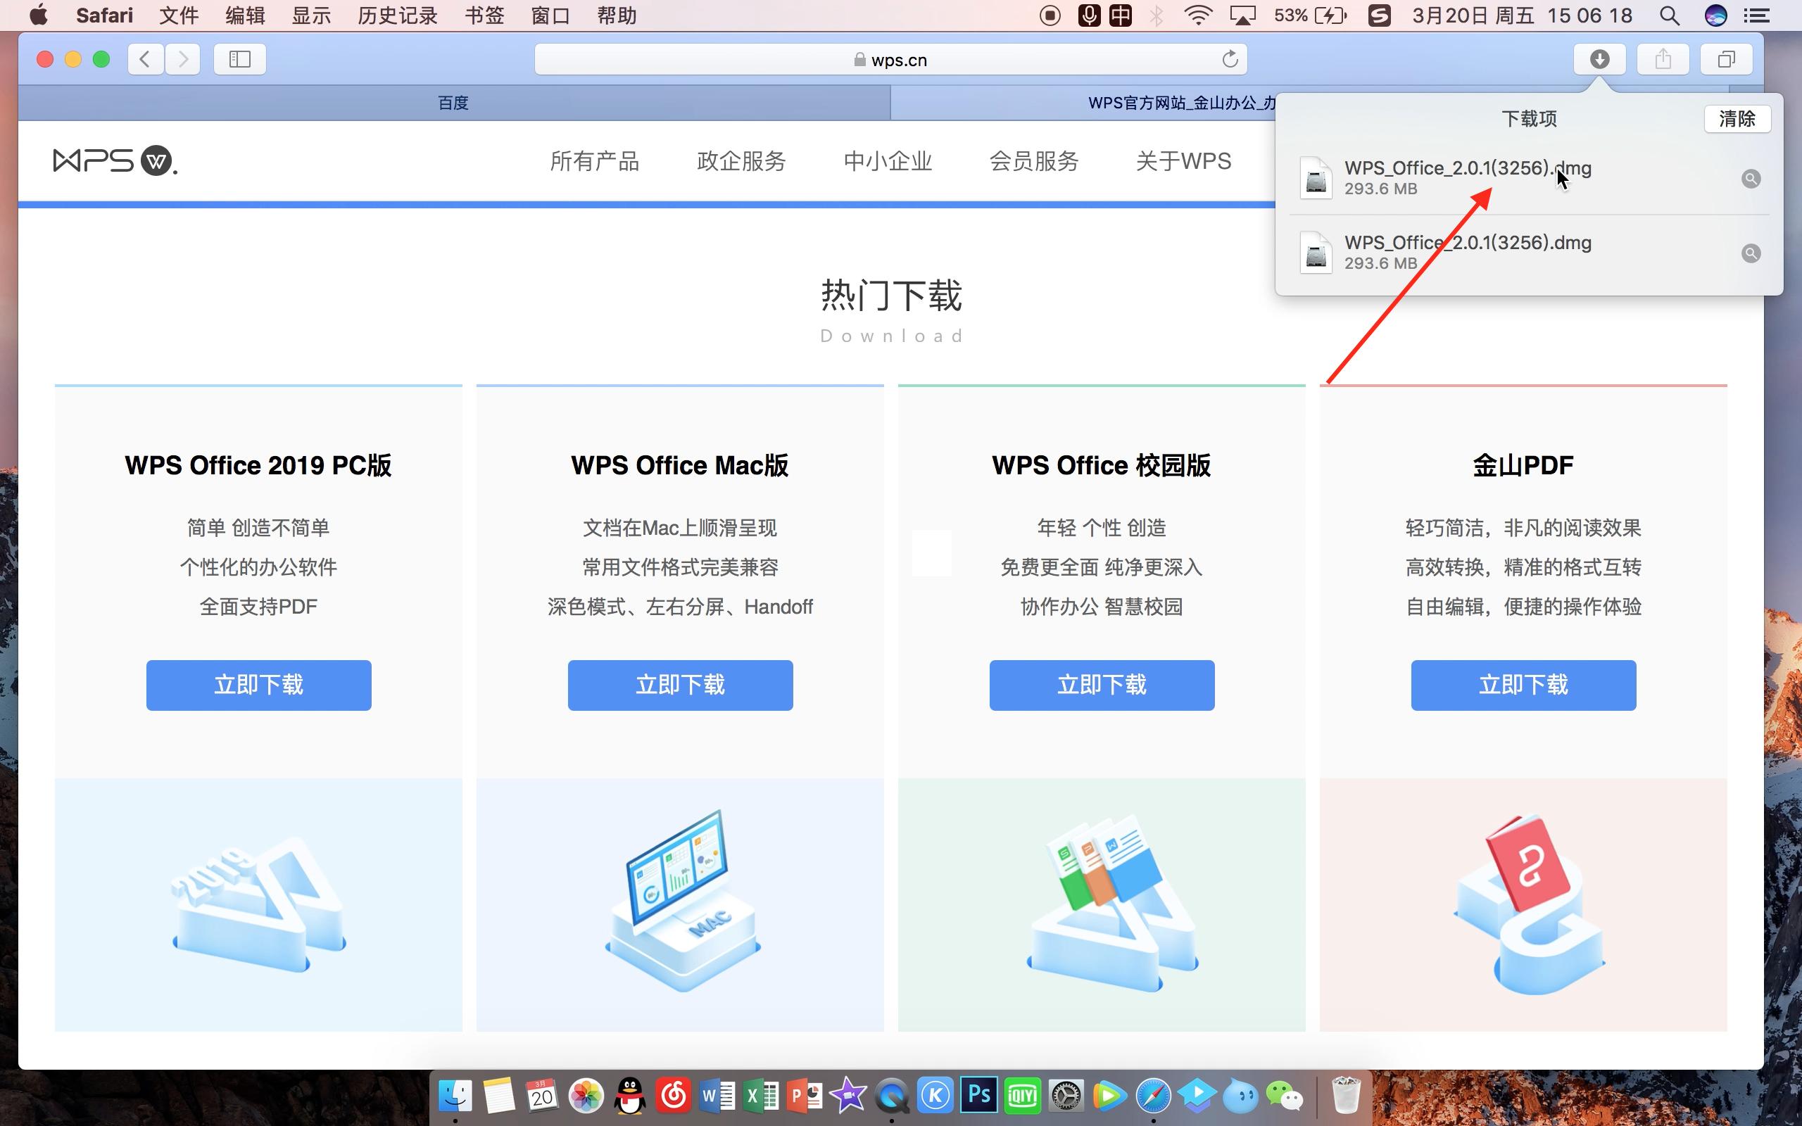Screen dimensions: 1802x1126
Task: Switch to the 百度 tab
Action: coord(454,103)
